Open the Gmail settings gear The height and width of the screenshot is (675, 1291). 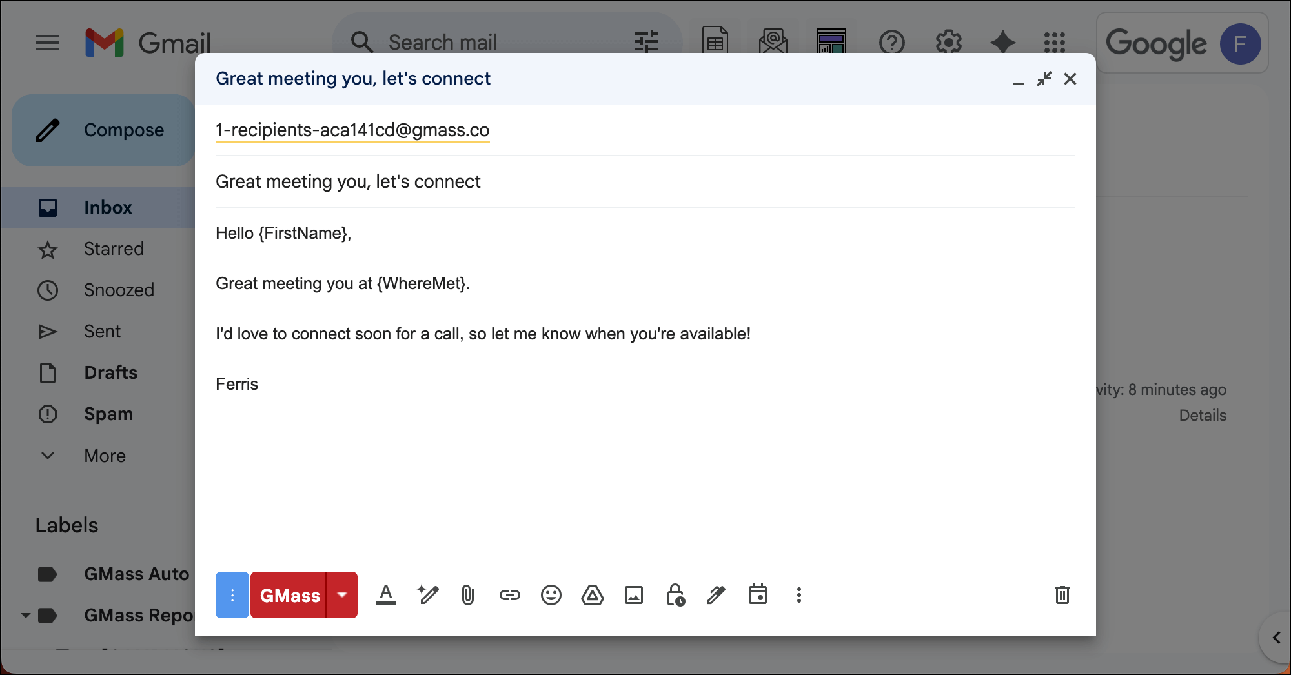click(x=948, y=43)
